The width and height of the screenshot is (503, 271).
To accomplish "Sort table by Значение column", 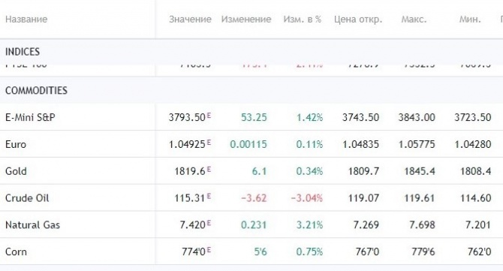I will [190, 20].
